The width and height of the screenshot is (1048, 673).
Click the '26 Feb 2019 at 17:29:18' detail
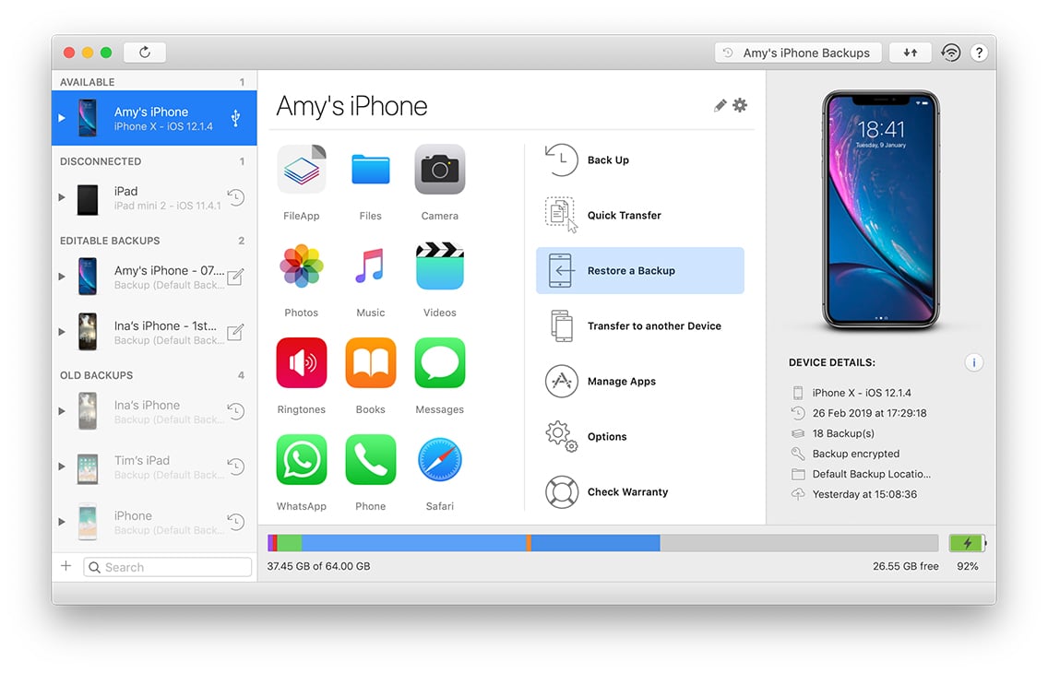point(869,413)
